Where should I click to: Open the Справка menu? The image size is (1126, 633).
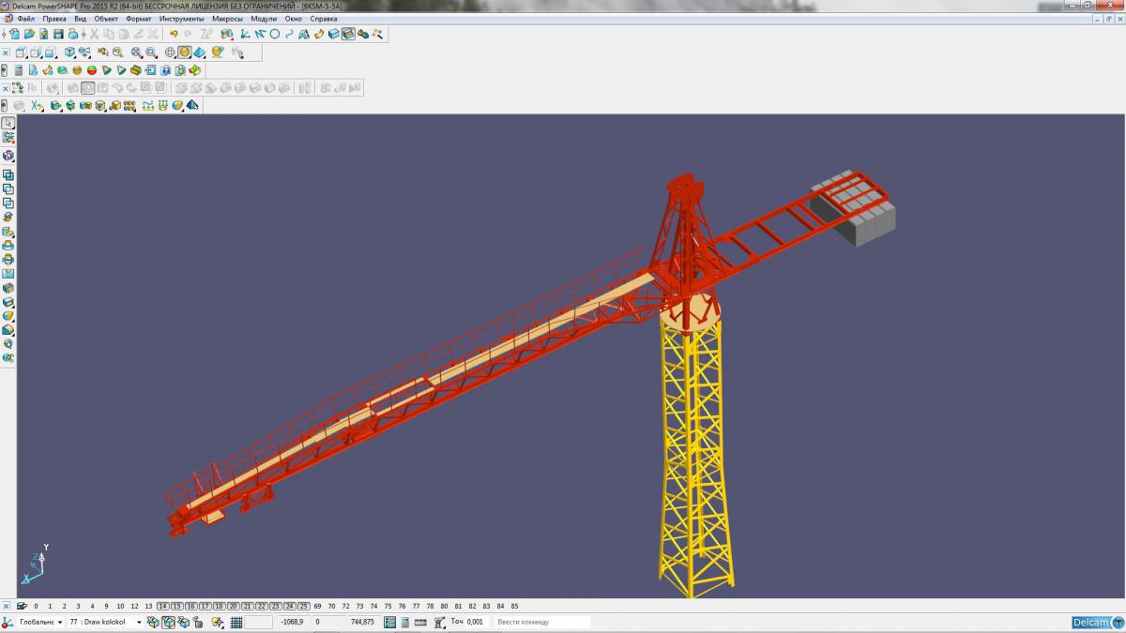click(324, 19)
